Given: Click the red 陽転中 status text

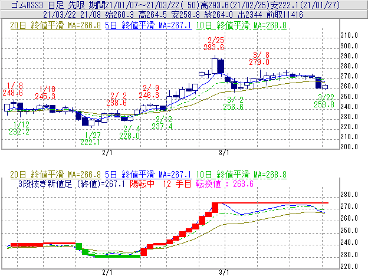Looking at the screenshot, I should coord(142,183).
